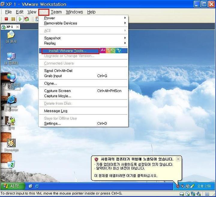The width and height of the screenshot is (216, 197).
Task: Click the pill-shaped ALYac tray icon
Action: 192,187
